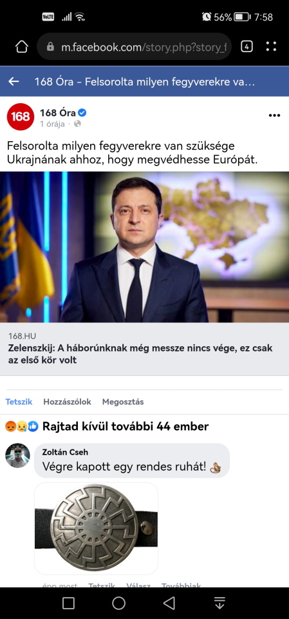Tap the public globe privacy icon
Viewport: 289px width, 619px height.
pyautogui.click(x=77, y=124)
